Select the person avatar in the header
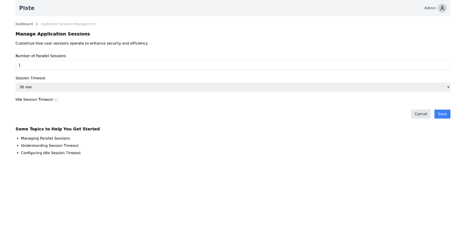 [442, 8]
